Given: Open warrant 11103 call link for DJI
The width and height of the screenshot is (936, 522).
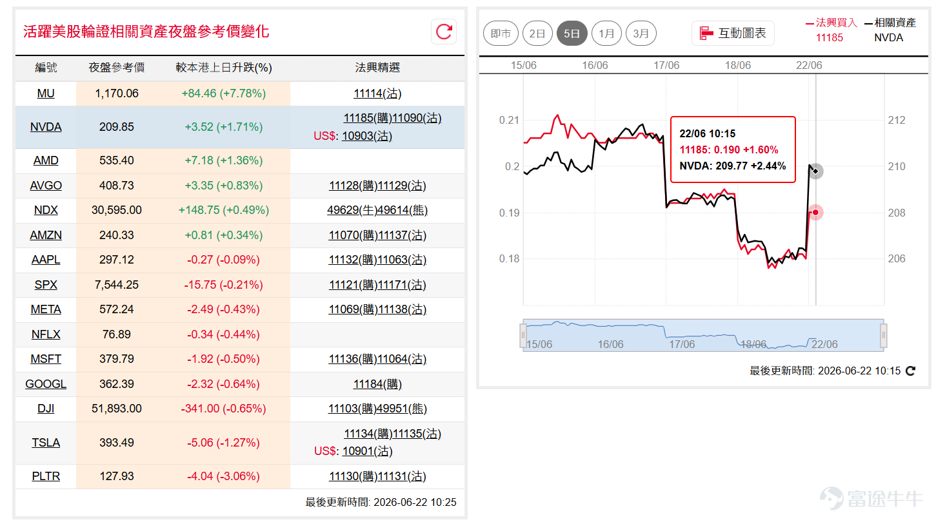Looking at the screenshot, I should (353, 409).
